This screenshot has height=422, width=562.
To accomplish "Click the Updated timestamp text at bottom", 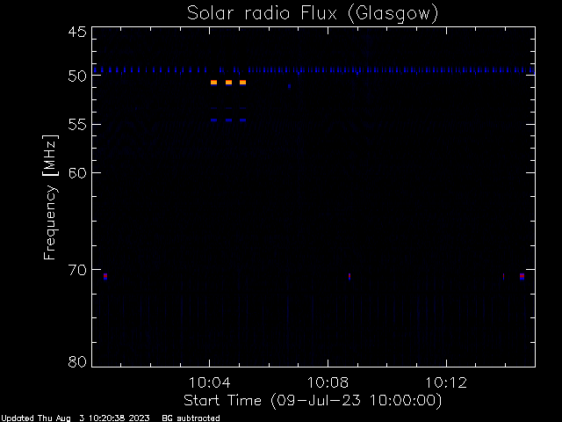I will click(76, 418).
